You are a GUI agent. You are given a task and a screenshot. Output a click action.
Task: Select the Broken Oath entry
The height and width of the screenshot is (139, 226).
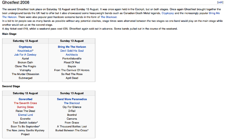25,62
